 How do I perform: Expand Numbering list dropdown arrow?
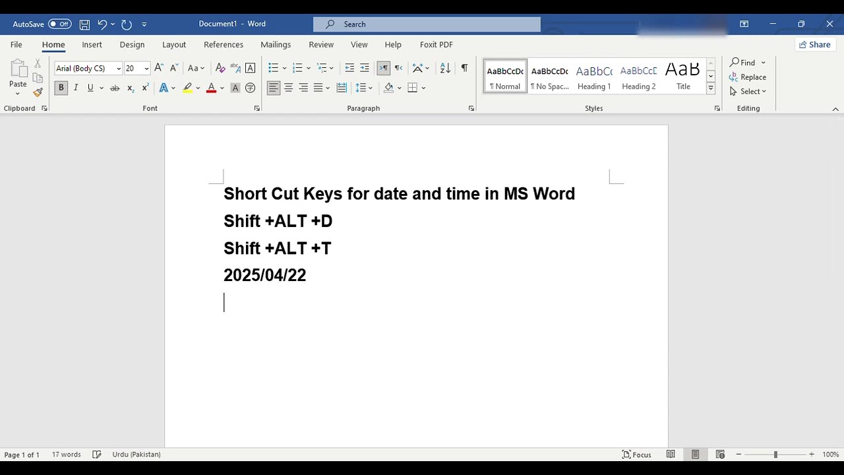309,69
